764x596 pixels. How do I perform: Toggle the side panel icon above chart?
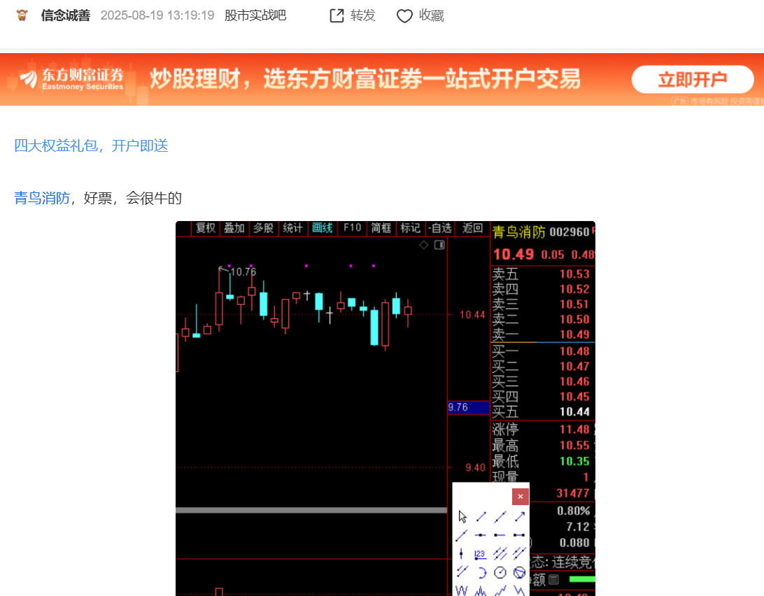coord(439,245)
